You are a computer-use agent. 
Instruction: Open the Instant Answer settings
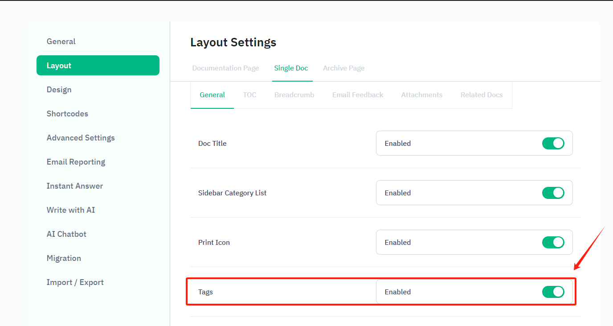click(x=74, y=186)
